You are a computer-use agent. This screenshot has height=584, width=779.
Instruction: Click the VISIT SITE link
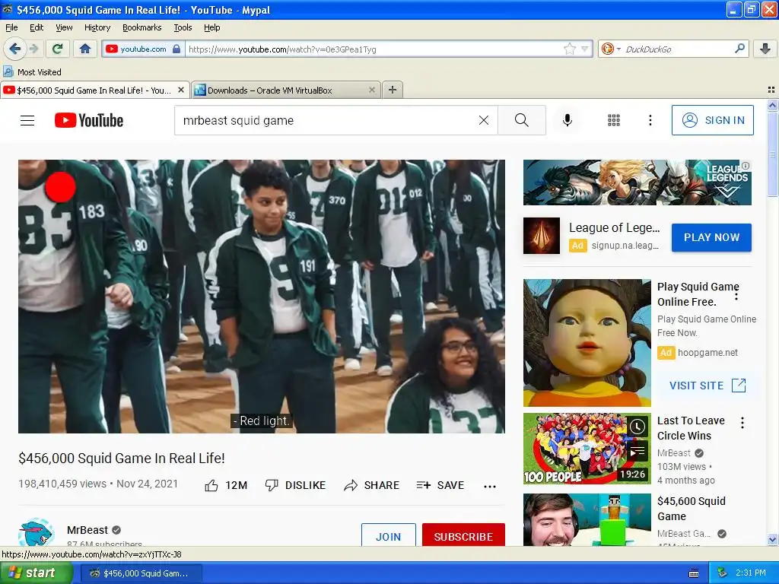(707, 386)
